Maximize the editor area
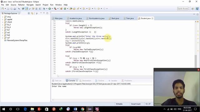This screenshot has width=200, height=112. coord(197,15)
